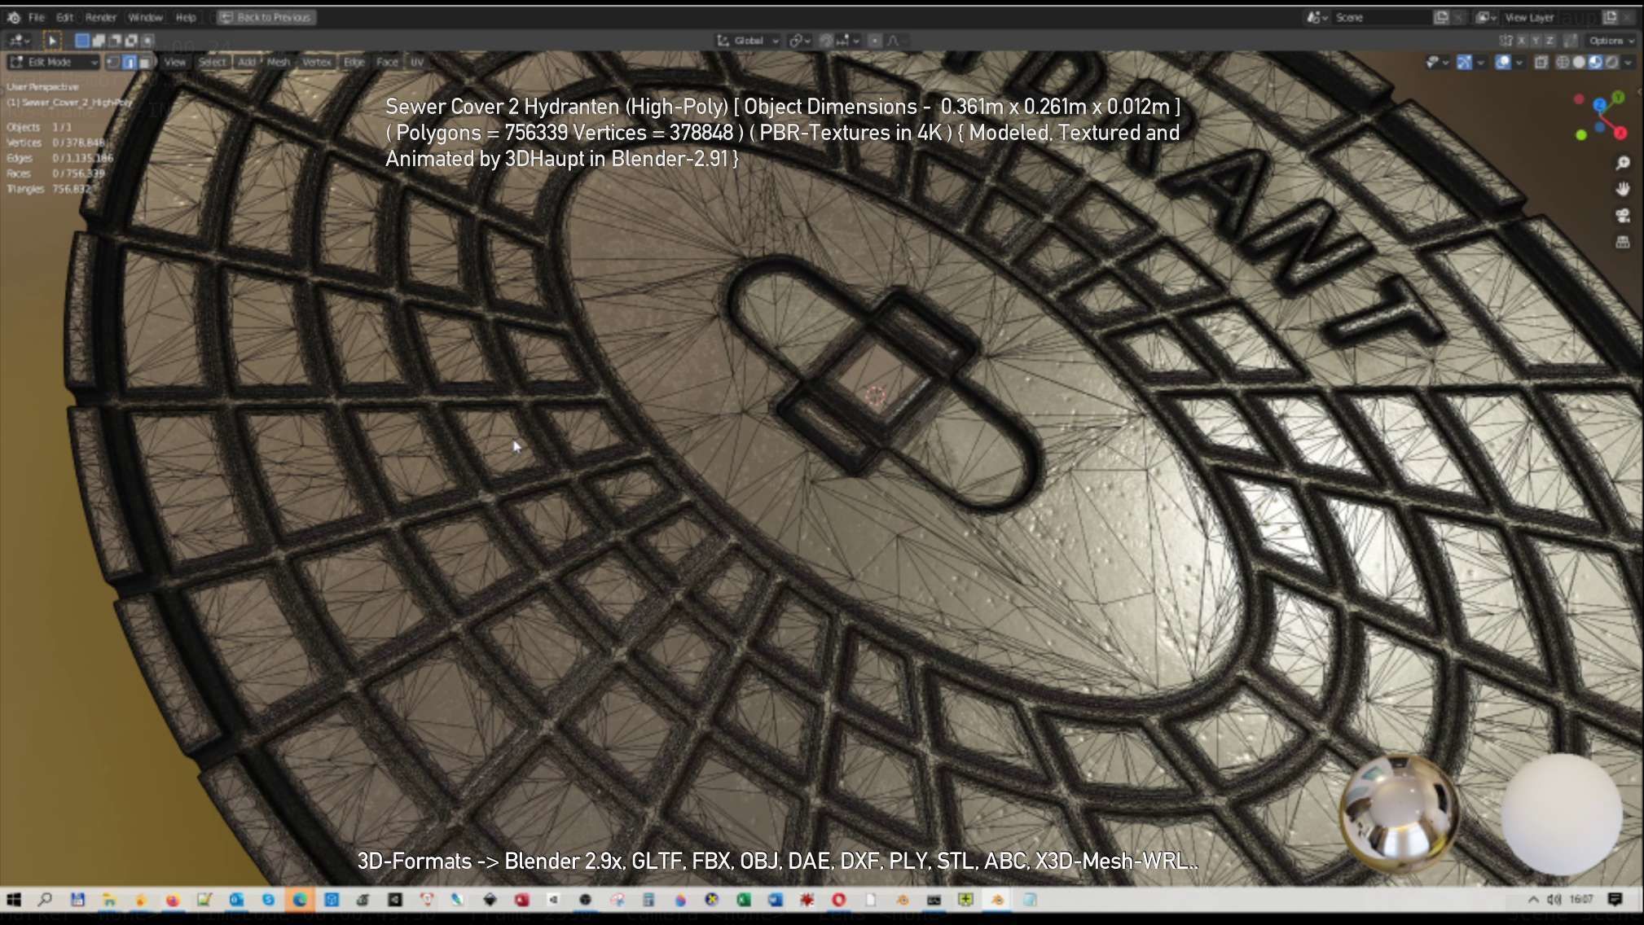Toggle X-Ray mode
Viewport: 1644px width, 925px height.
[1541, 62]
